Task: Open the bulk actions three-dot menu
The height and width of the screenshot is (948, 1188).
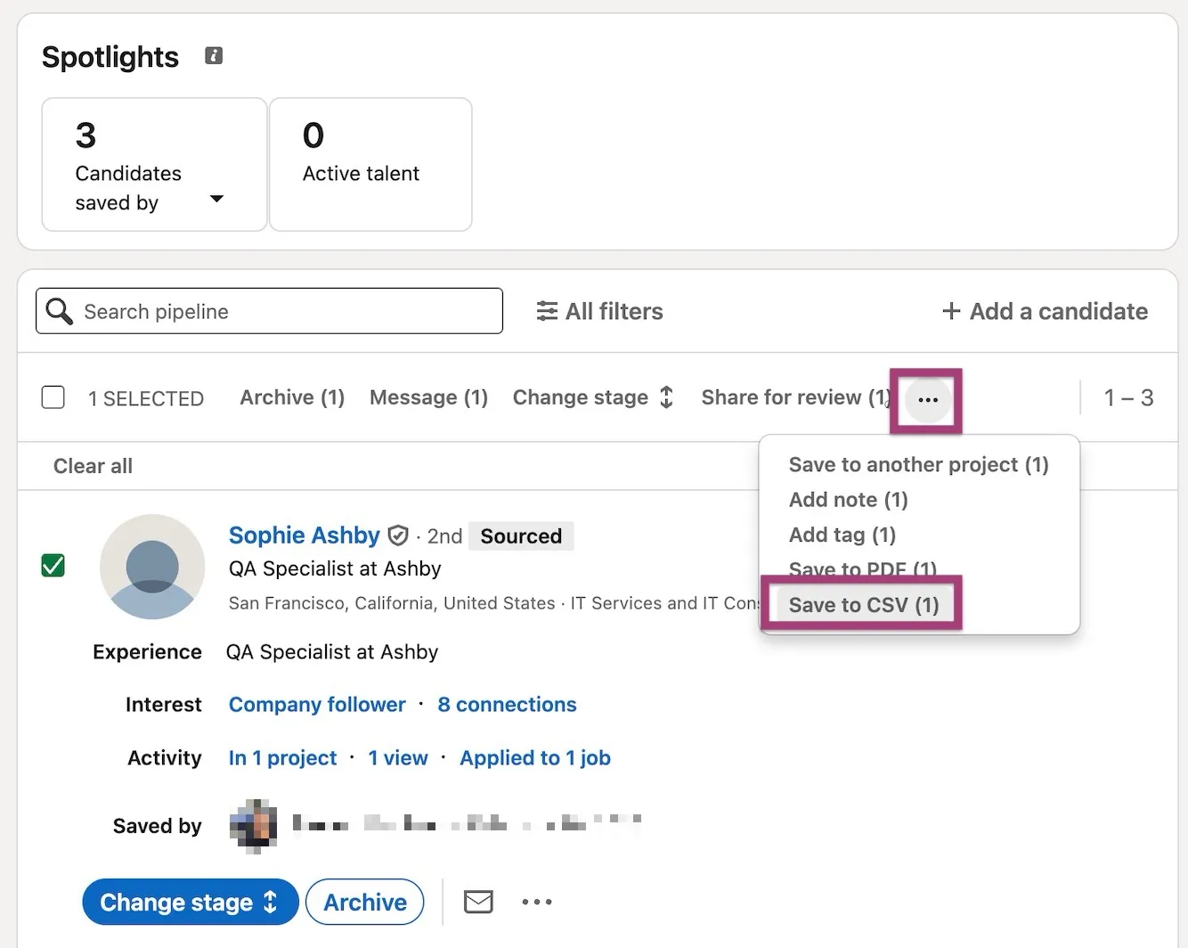Action: pos(928,400)
